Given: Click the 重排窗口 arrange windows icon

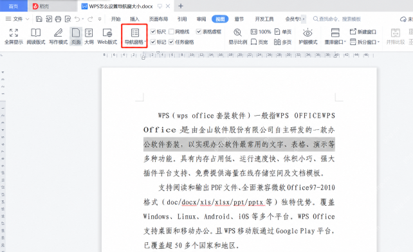Looking at the screenshot, I should [335, 33].
